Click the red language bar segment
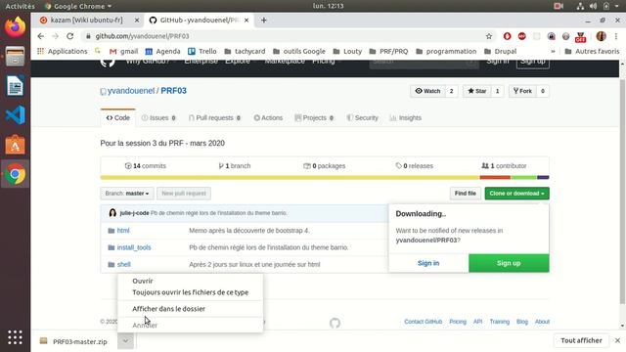 click(x=495, y=177)
